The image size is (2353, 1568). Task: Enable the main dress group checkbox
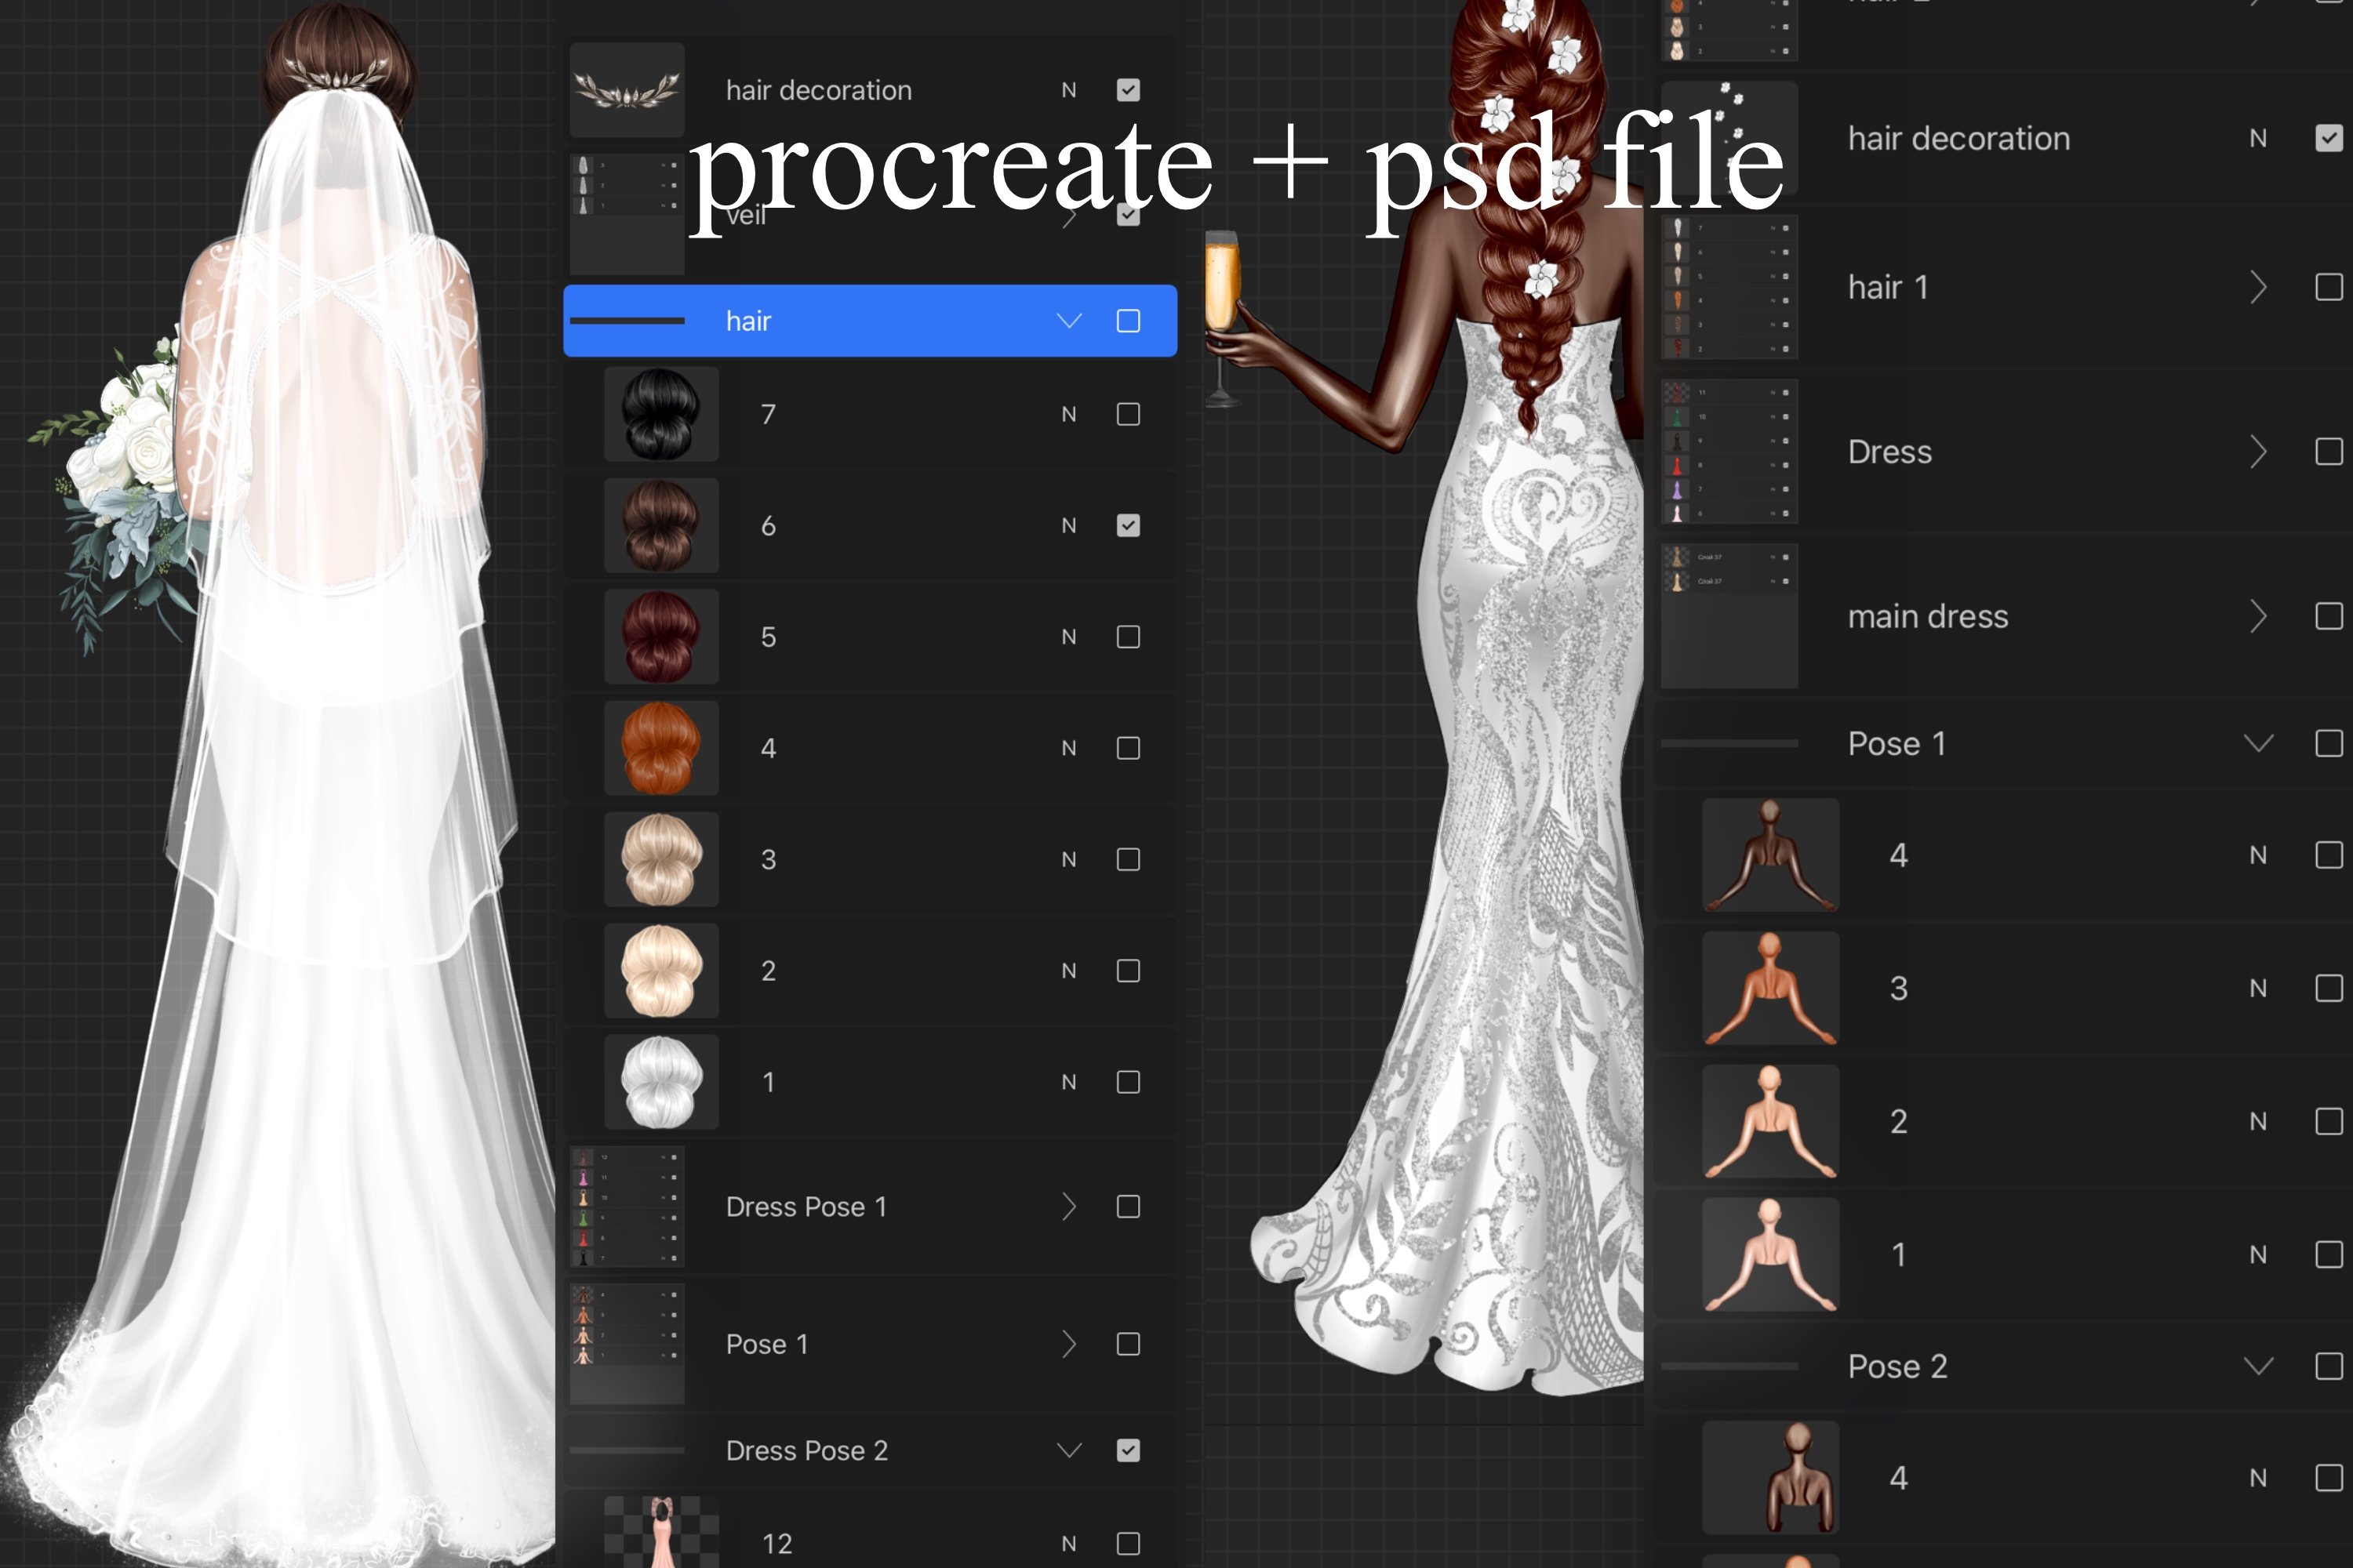(2329, 616)
